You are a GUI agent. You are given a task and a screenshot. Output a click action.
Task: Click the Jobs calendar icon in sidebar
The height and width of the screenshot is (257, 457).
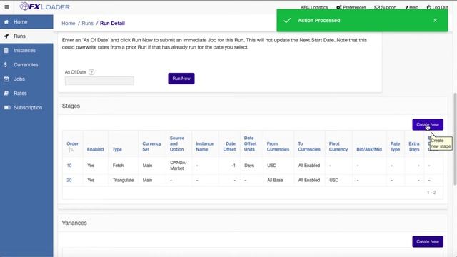click(6, 79)
